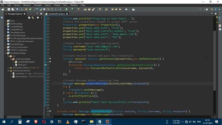Expand JRE System Library node
The image size is (222, 125).
pyautogui.click(x=8, y=68)
